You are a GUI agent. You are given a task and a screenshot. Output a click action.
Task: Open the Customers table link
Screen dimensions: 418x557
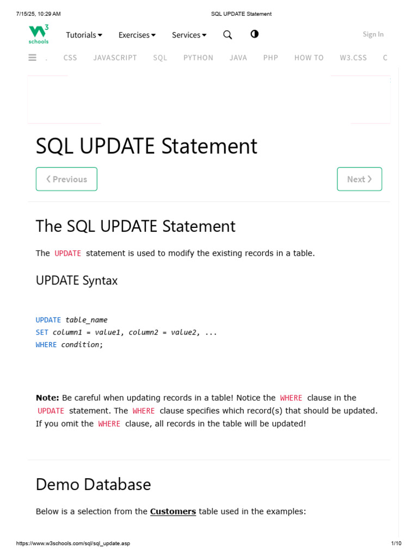pos(173,511)
